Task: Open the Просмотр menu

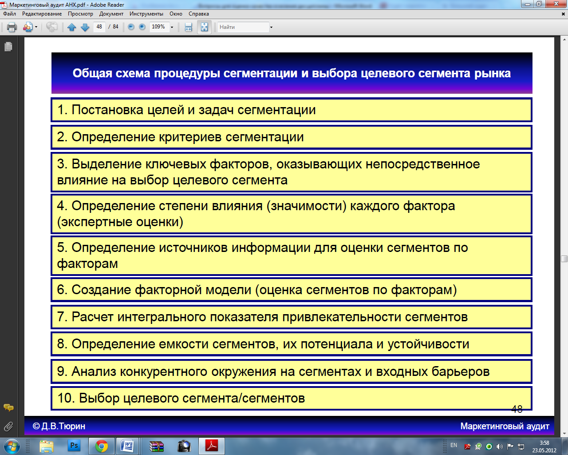Action: [x=80, y=14]
